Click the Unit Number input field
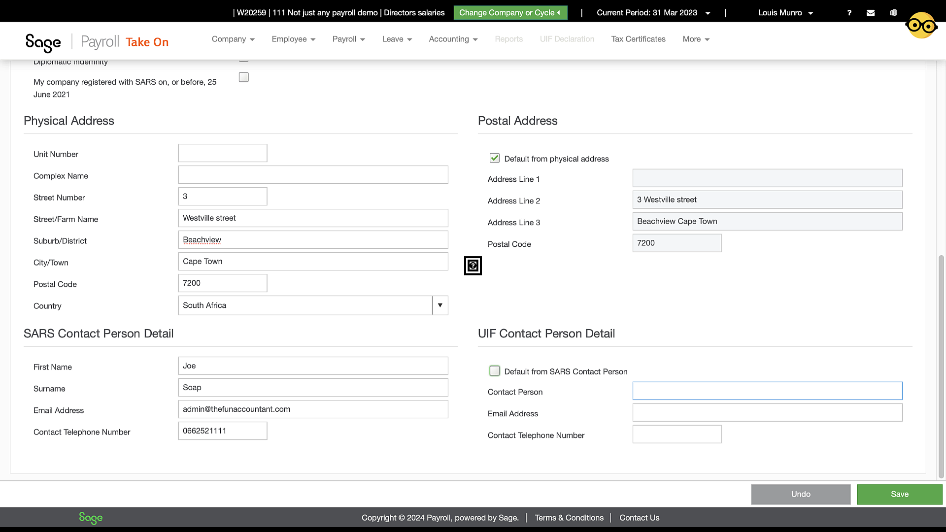Image resolution: width=946 pixels, height=532 pixels. point(223,153)
